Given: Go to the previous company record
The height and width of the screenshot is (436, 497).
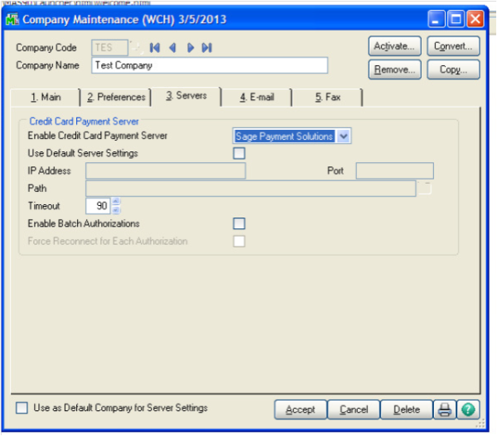Looking at the screenshot, I should 172,48.
